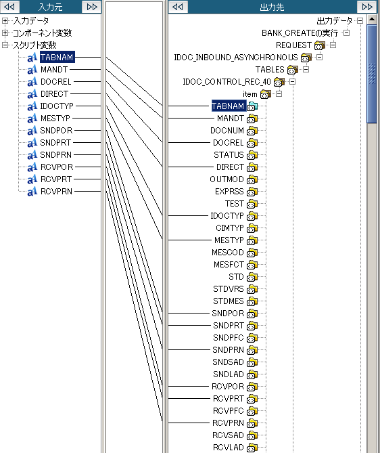Viewport: 380px width, 453px height.
Task: Click the vertical scrollbar thumb in the output panel
Action: (x=372, y=74)
